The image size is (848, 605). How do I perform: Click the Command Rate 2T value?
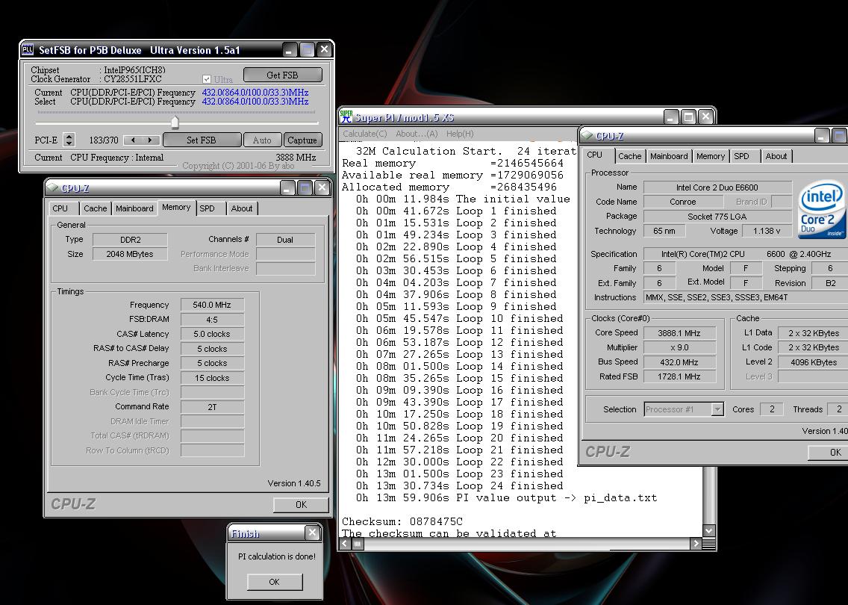212,407
